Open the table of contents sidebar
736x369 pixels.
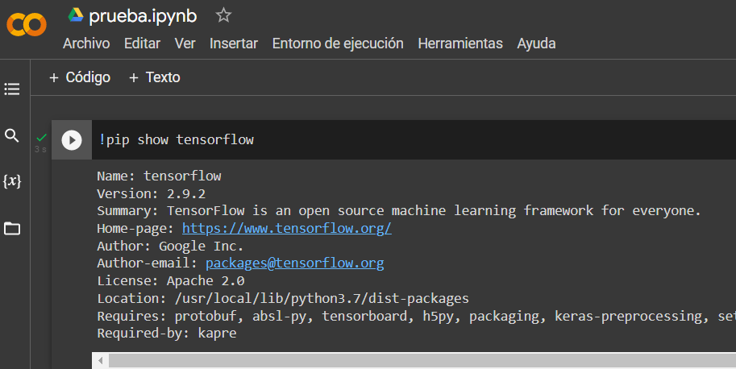pos(12,89)
